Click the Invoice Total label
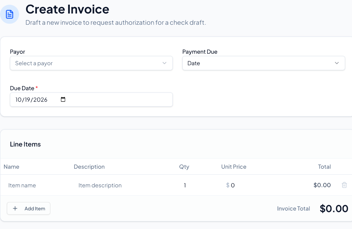Viewport: 352px width, 229px height. (x=293, y=209)
